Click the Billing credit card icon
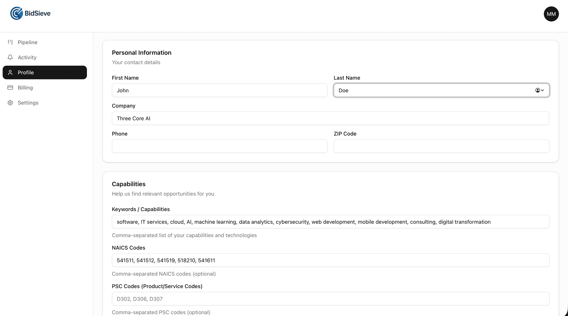 [x=10, y=87]
